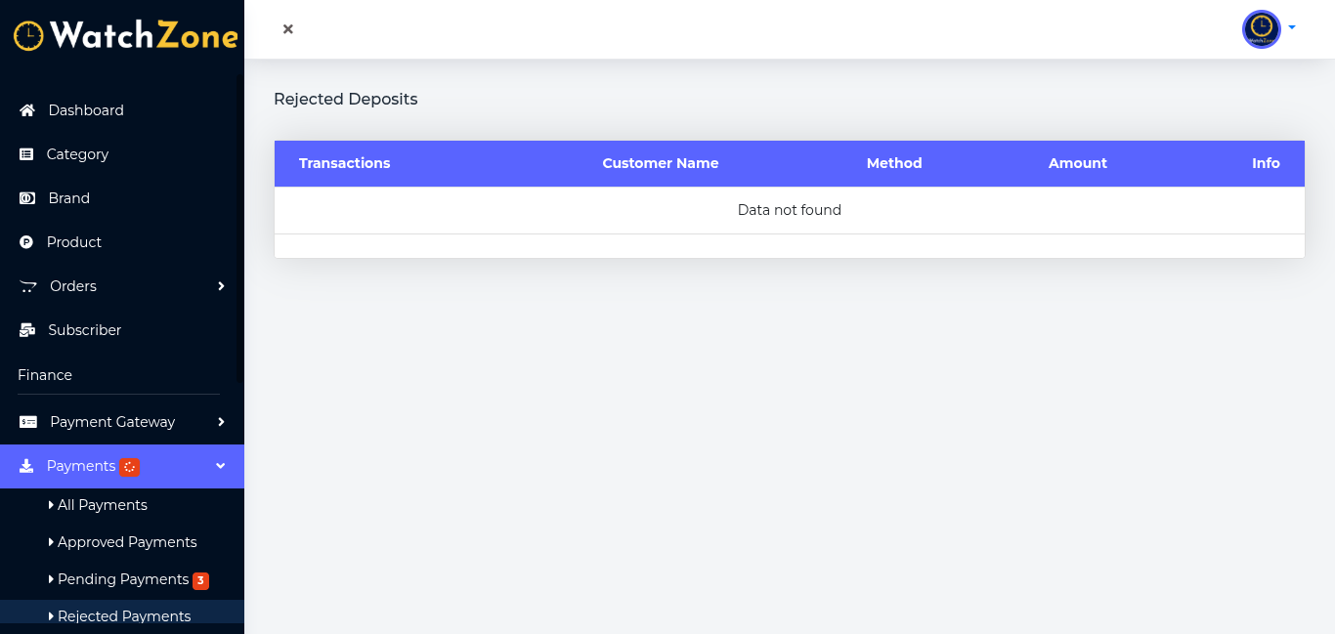The image size is (1335, 634).
Task: Open All Payments page
Action: point(102,505)
